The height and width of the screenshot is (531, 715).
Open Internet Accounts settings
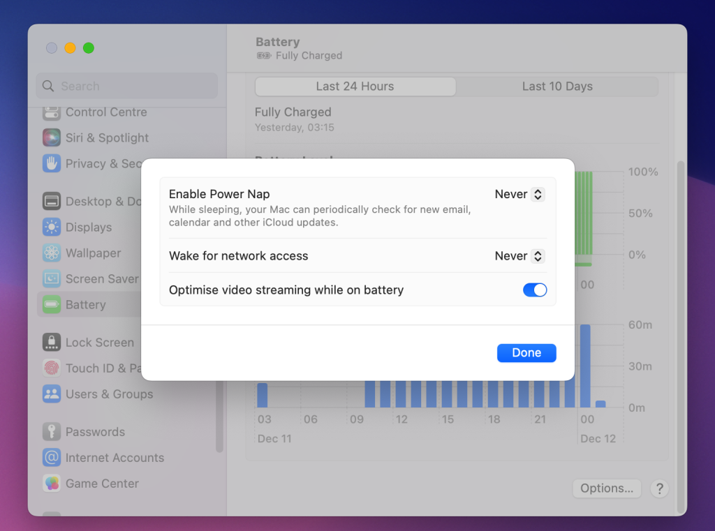point(115,458)
